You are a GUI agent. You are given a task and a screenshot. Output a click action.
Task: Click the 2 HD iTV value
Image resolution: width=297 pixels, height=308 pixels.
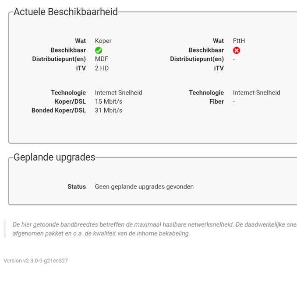click(x=102, y=68)
